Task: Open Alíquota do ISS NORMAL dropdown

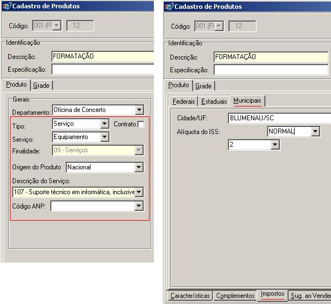Action: [315, 131]
